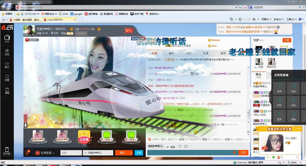The image size is (306, 166).
Task: Click the orange 发言 send button
Action: point(243,153)
